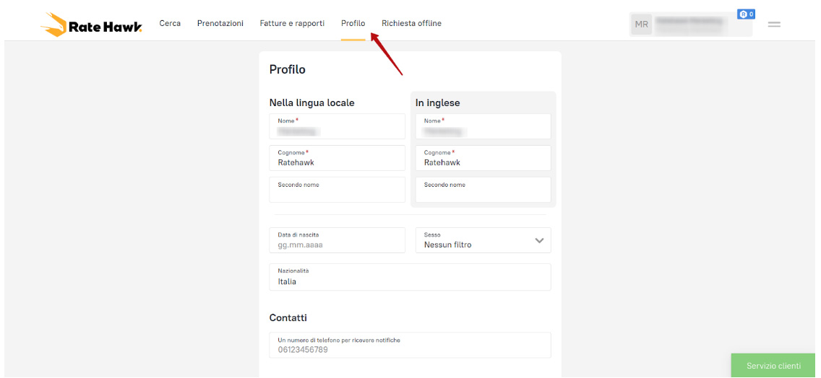Open the Nazionalità field showing Italia
The width and height of the screenshot is (821, 378).
409,277
